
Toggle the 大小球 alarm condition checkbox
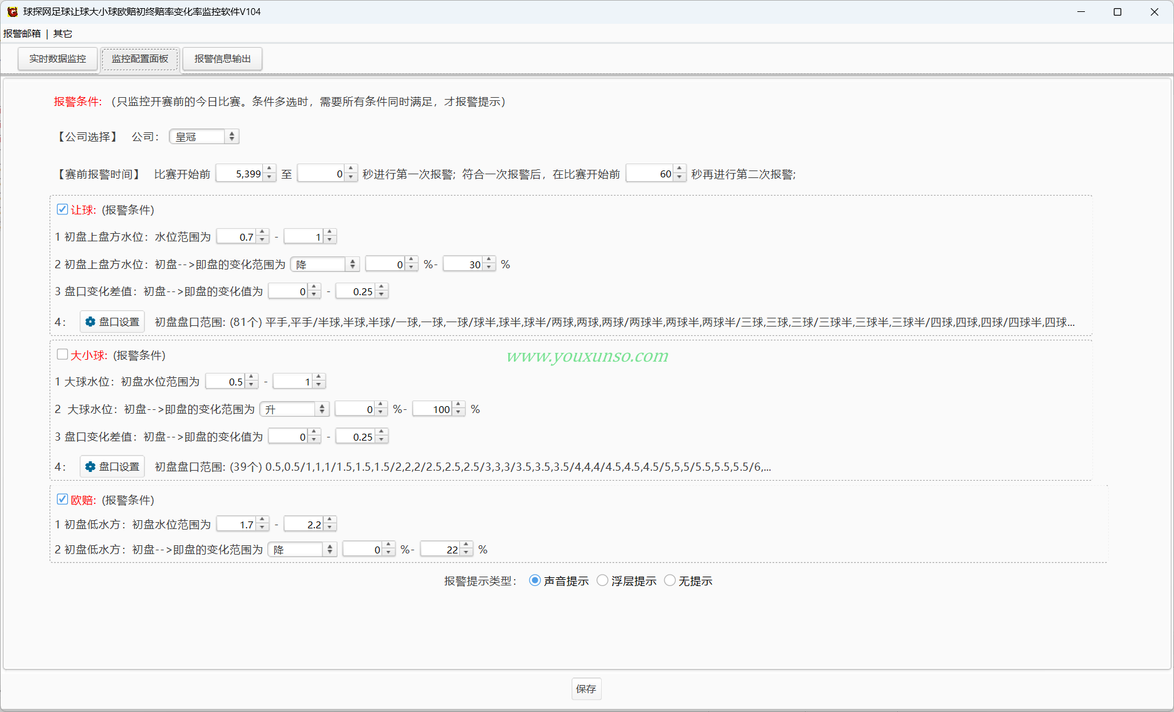point(62,355)
